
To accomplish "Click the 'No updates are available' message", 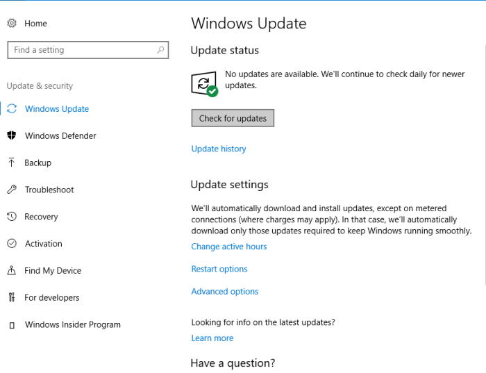I will point(344,80).
